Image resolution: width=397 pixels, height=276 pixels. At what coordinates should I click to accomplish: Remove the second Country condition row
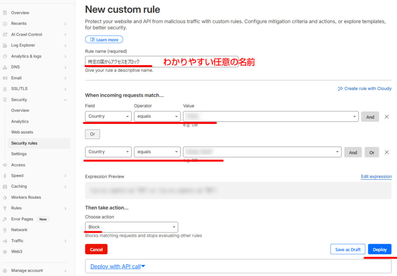click(x=387, y=152)
